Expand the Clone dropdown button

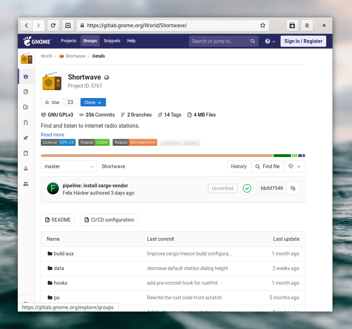click(93, 102)
